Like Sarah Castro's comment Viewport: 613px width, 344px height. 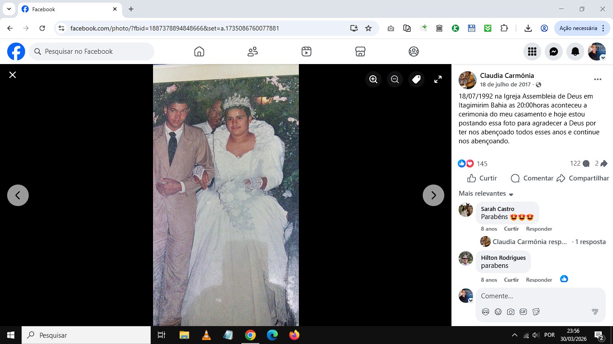coord(511,229)
